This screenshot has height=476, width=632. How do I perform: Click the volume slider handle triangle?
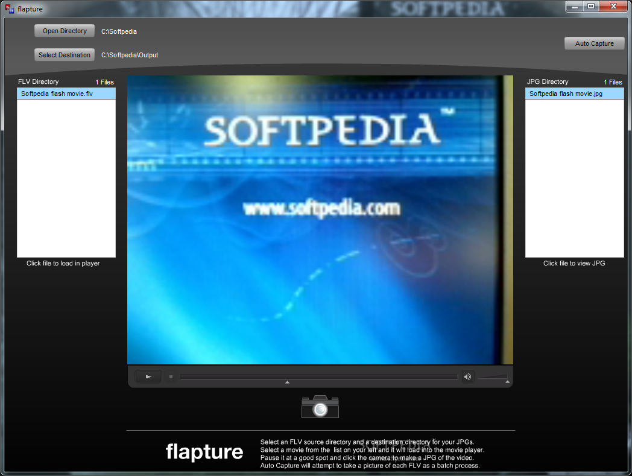pos(507,382)
